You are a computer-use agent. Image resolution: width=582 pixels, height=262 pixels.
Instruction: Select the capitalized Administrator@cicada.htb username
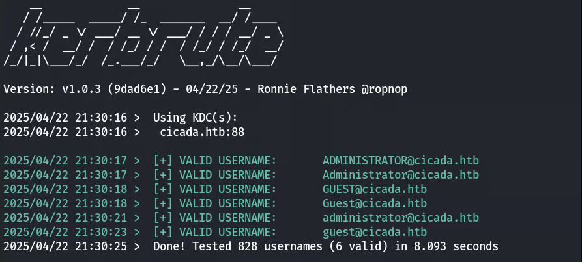coord(401,174)
